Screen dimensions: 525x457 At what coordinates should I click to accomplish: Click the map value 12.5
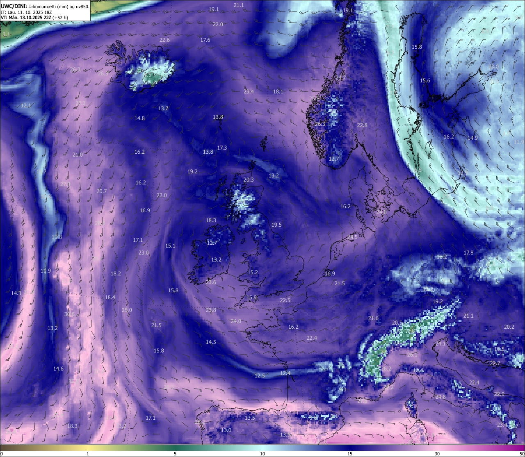click(x=260, y=375)
